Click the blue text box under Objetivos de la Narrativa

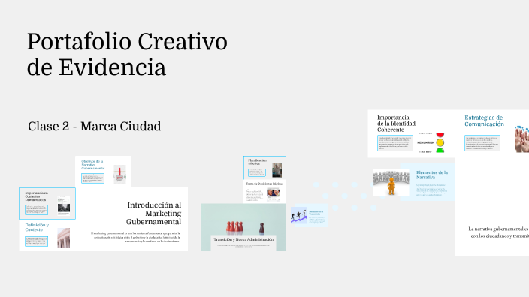pyautogui.click(x=92, y=178)
